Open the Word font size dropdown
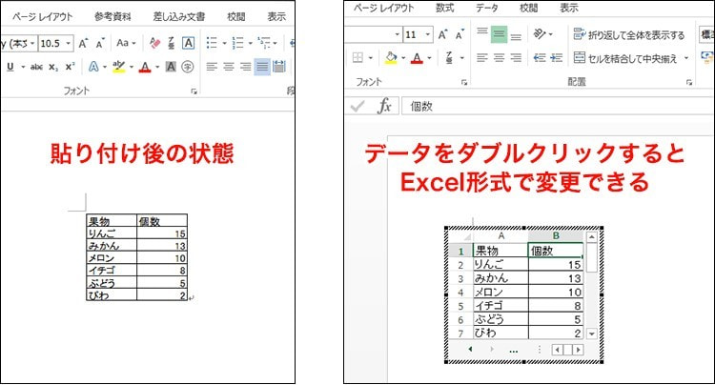 (x=67, y=43)
